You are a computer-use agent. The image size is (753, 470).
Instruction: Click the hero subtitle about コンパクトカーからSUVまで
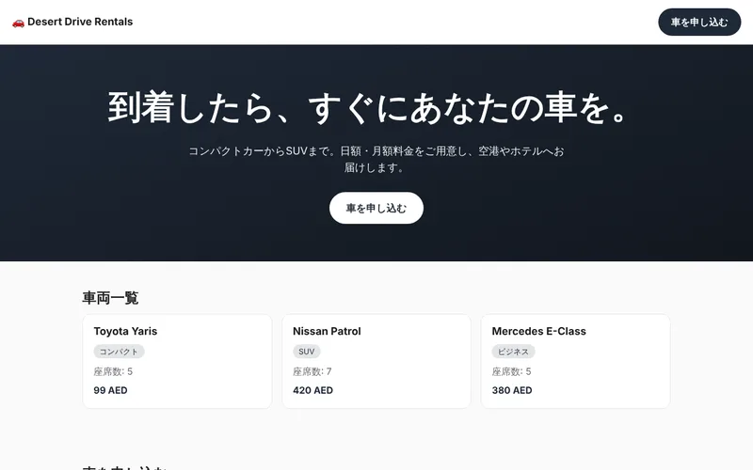[376, 159]
